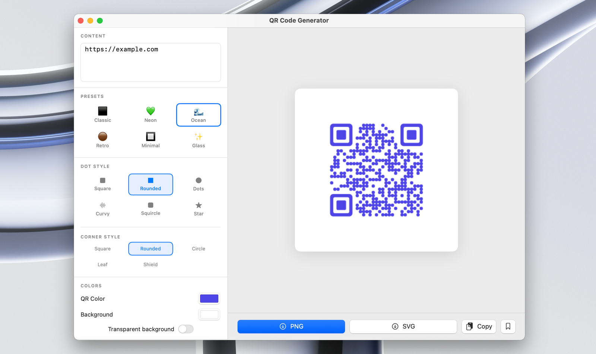This screenshot has height=354, width=596.
Task: Open the Background color well
Action: coord(209,315)
